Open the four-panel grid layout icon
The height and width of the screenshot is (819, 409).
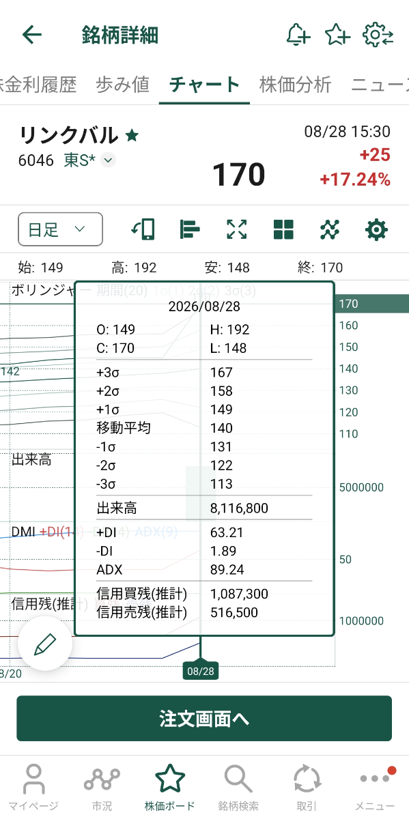pos(283,229)
